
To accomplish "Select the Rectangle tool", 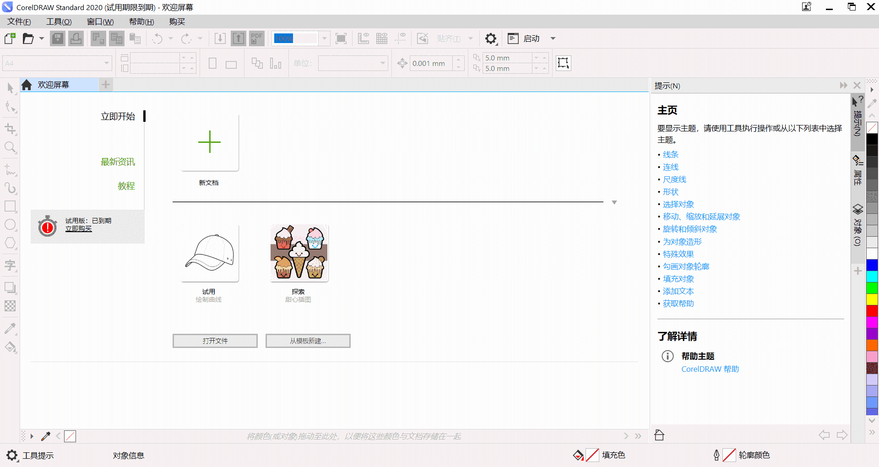I will (10, 206).
